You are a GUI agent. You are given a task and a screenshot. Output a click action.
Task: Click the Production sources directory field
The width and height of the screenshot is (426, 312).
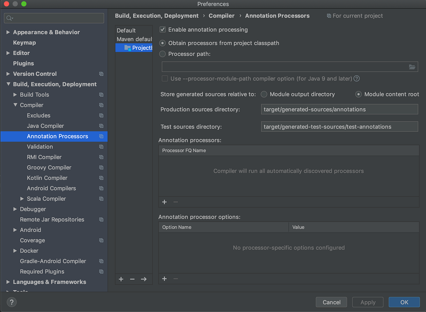click(x=340, y=109)
